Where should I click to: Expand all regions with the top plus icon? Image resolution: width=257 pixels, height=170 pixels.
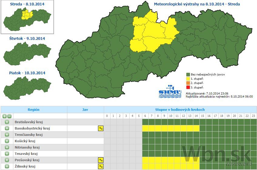point(5,116)
